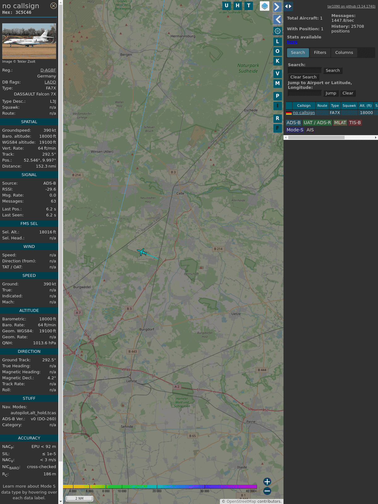Screen dimensions: 378x504
Task: Click the ACCURACY section header
Action: 29,438
